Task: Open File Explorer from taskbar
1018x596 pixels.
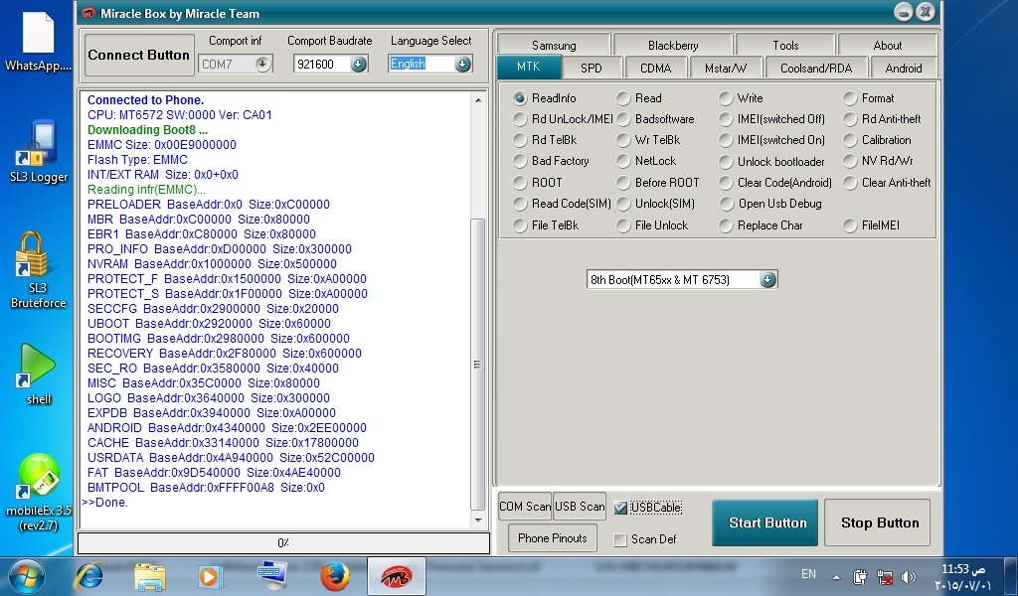Action: click(150, 576)
